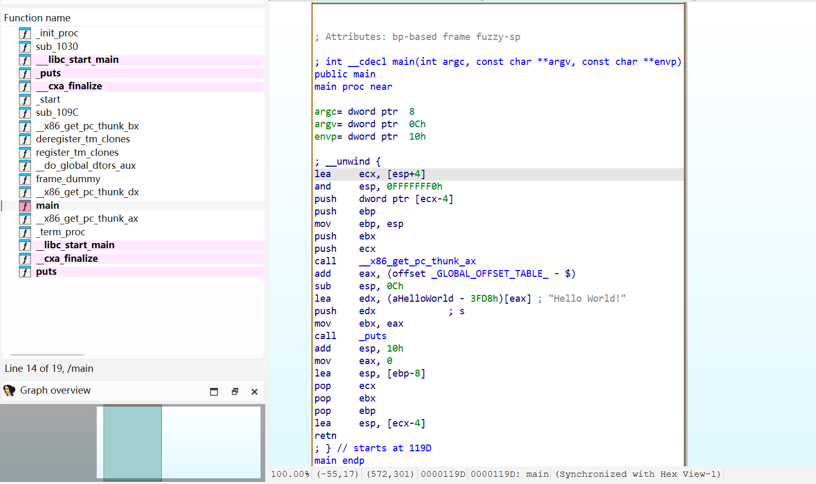Viewport: 816px width, 484px height.
Task: Select the function icon for deregister_tm_clones
Action: 25,139
